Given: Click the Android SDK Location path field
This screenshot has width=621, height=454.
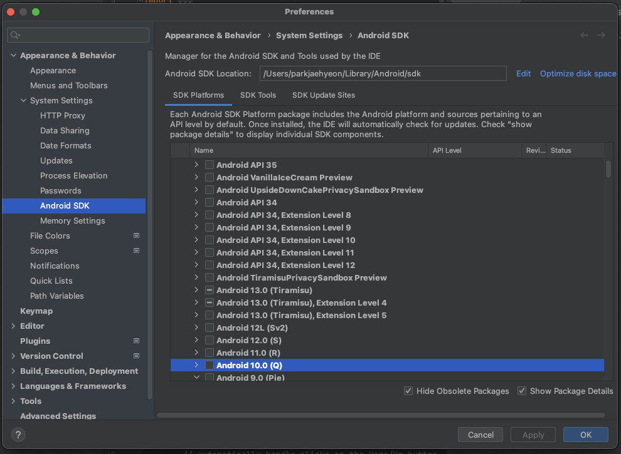Looking at the screenshot, I should [383, 73].
